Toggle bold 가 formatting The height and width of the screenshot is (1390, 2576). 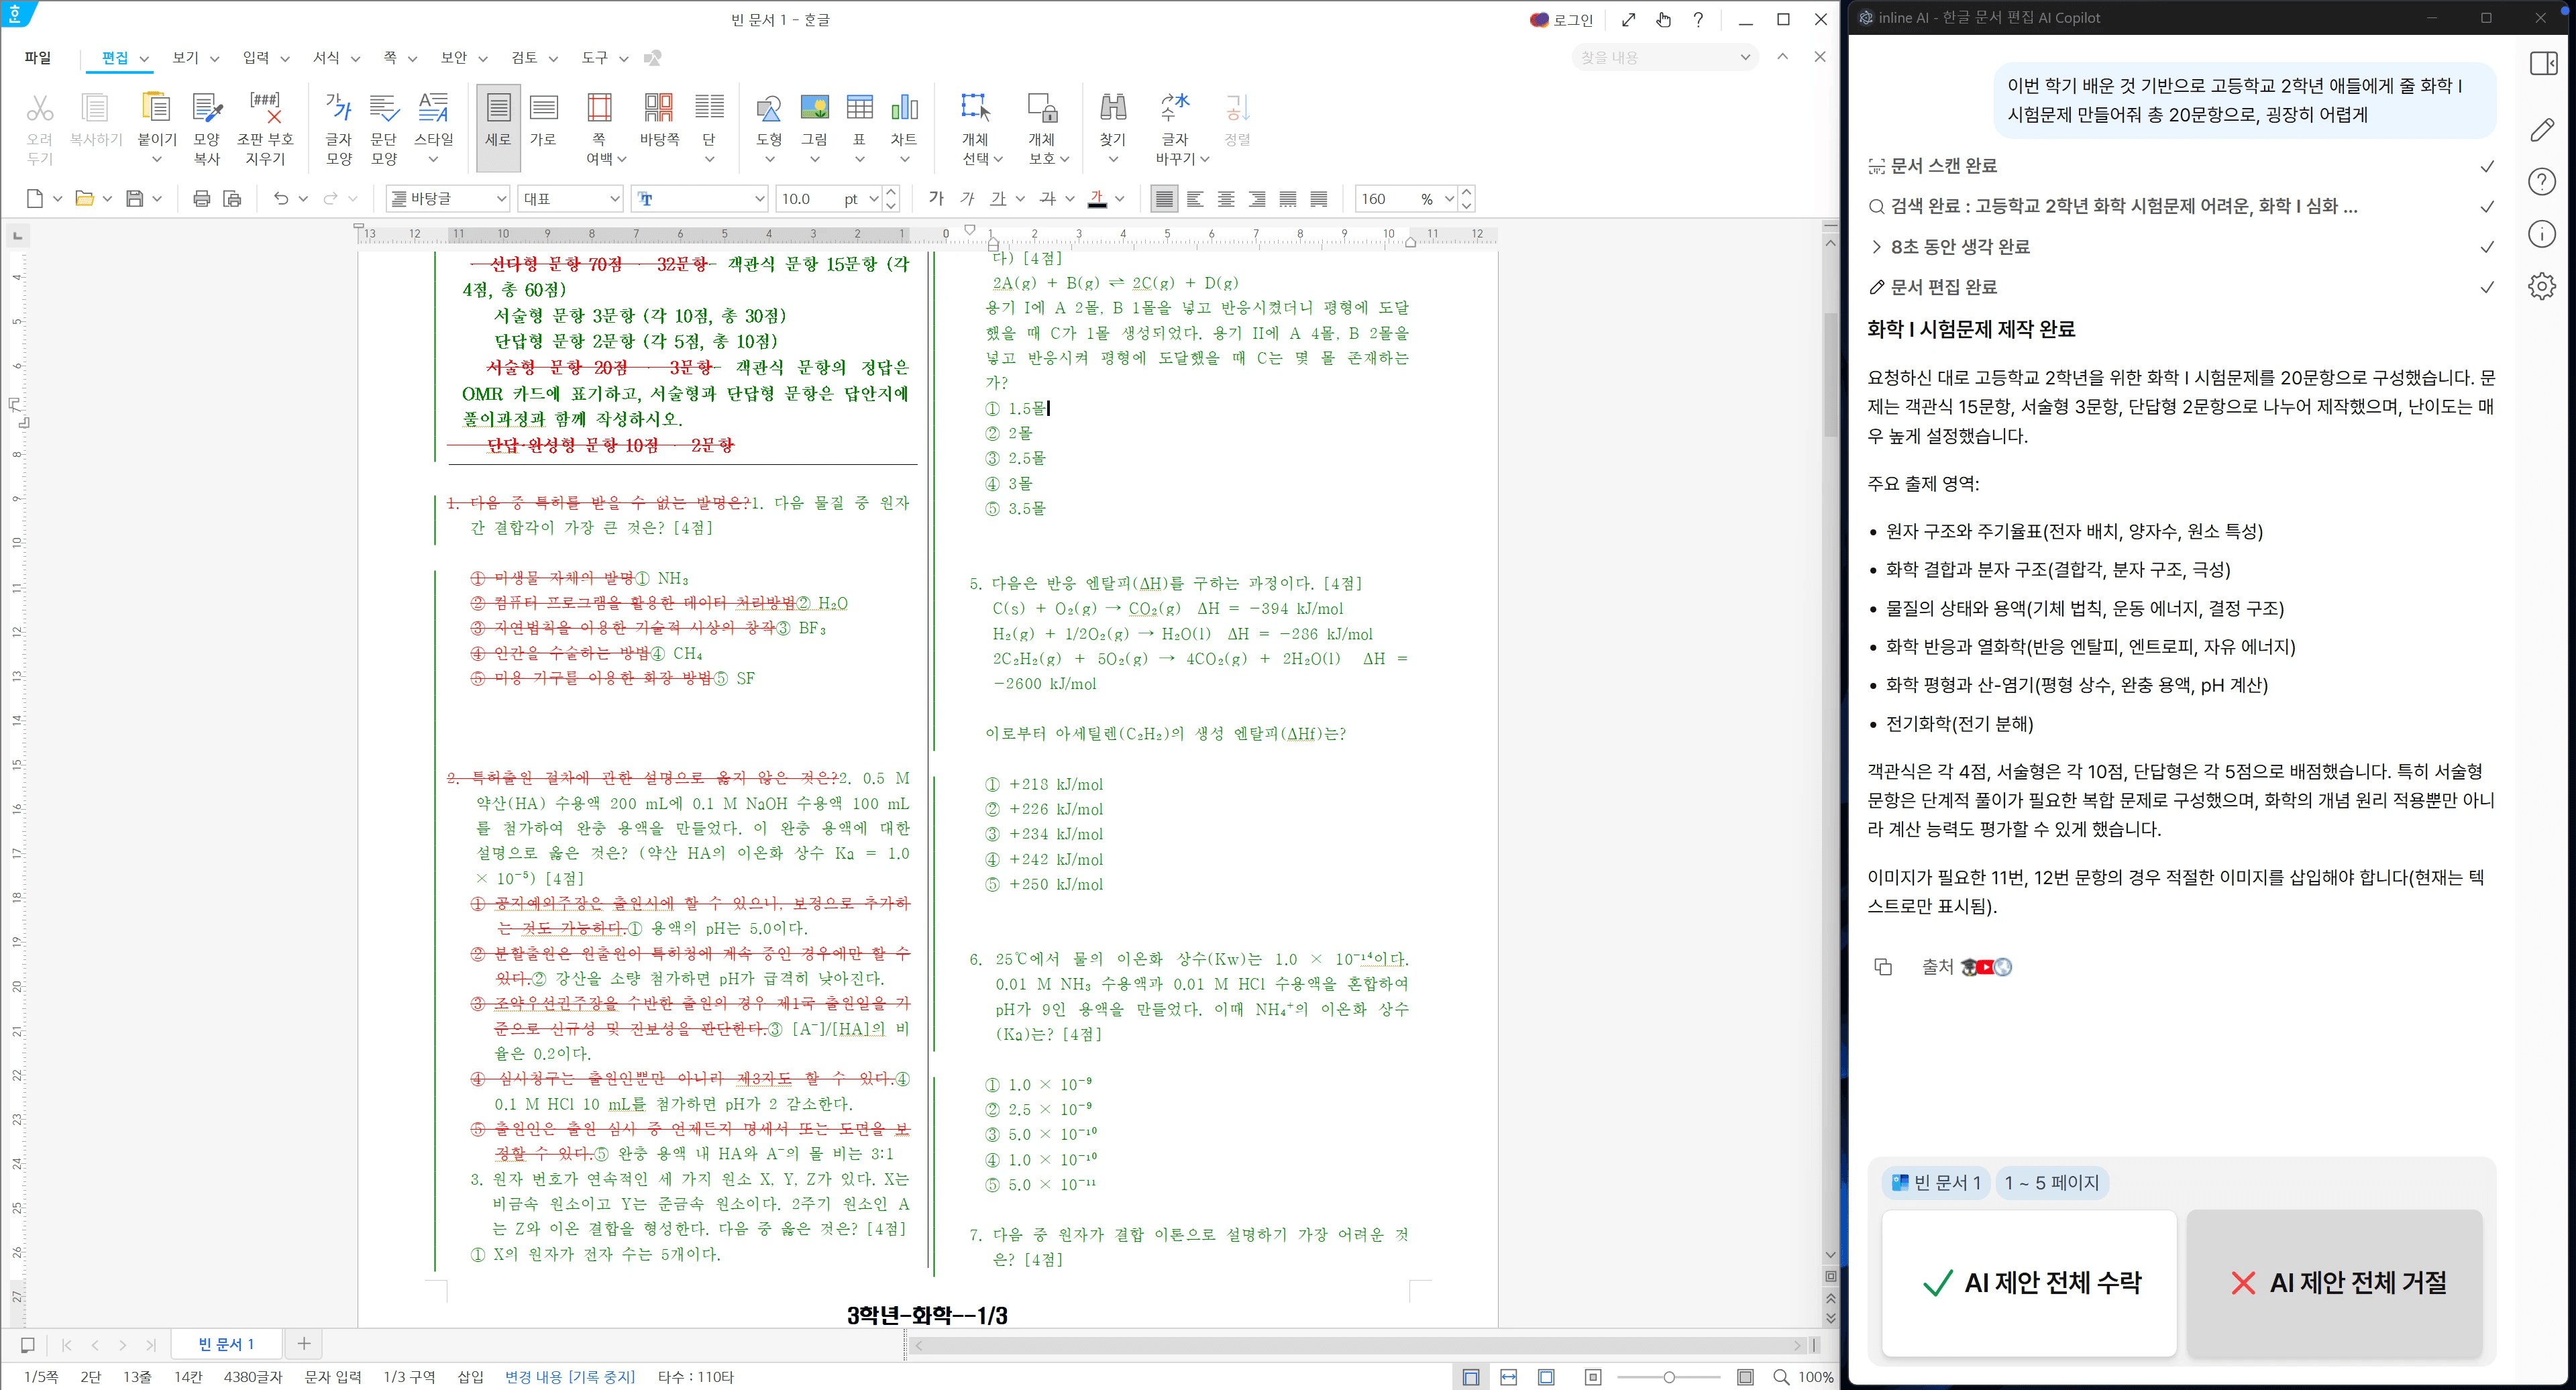tap(936, 199)
